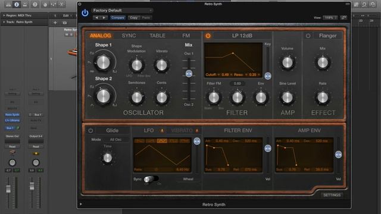Click the Glide Time knob
The width and height of the screenshot is (381, 214).
coord(107,158)
